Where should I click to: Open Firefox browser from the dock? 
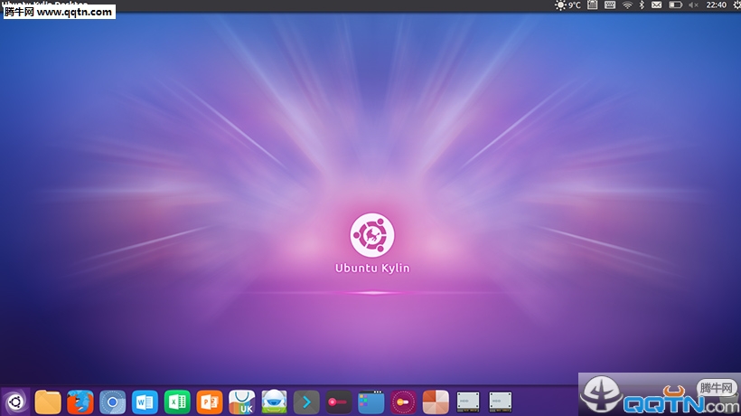pyautogui.click(x=80, y=401)
